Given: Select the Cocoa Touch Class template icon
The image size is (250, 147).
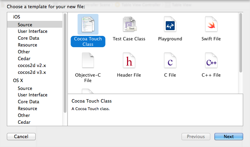Looking at the screenshot, I should tap(88, 24).
